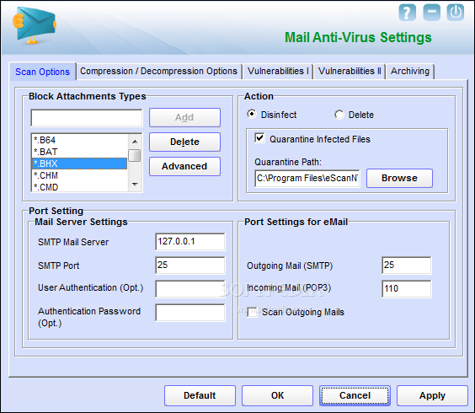Click the power close icon in header
This screenshot has width=475, height=413.
456,13
